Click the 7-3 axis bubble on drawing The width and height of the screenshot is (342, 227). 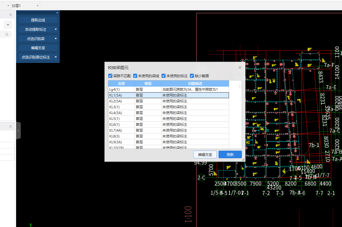tap(280, 193)
